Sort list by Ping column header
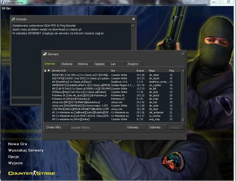Viewport: 237px width, 181px height. tap(175, 71)
